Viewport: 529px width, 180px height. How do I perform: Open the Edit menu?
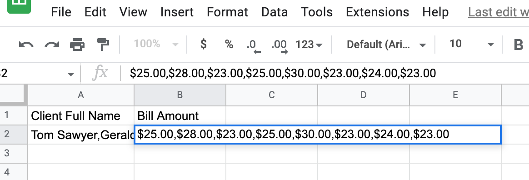click(95, 12)
